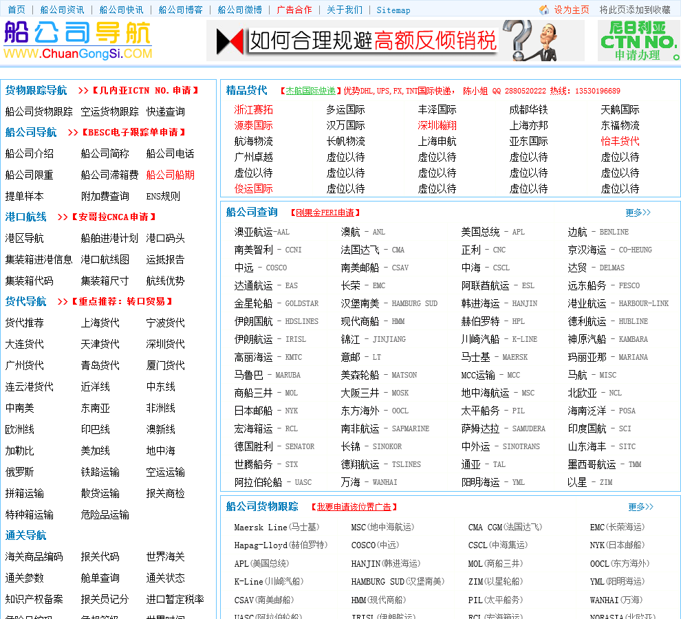
Task: Open the Sitemap link
Action: 393,10
